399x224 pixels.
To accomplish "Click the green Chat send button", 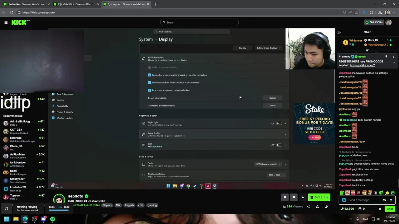I will (x=390, y=209).
